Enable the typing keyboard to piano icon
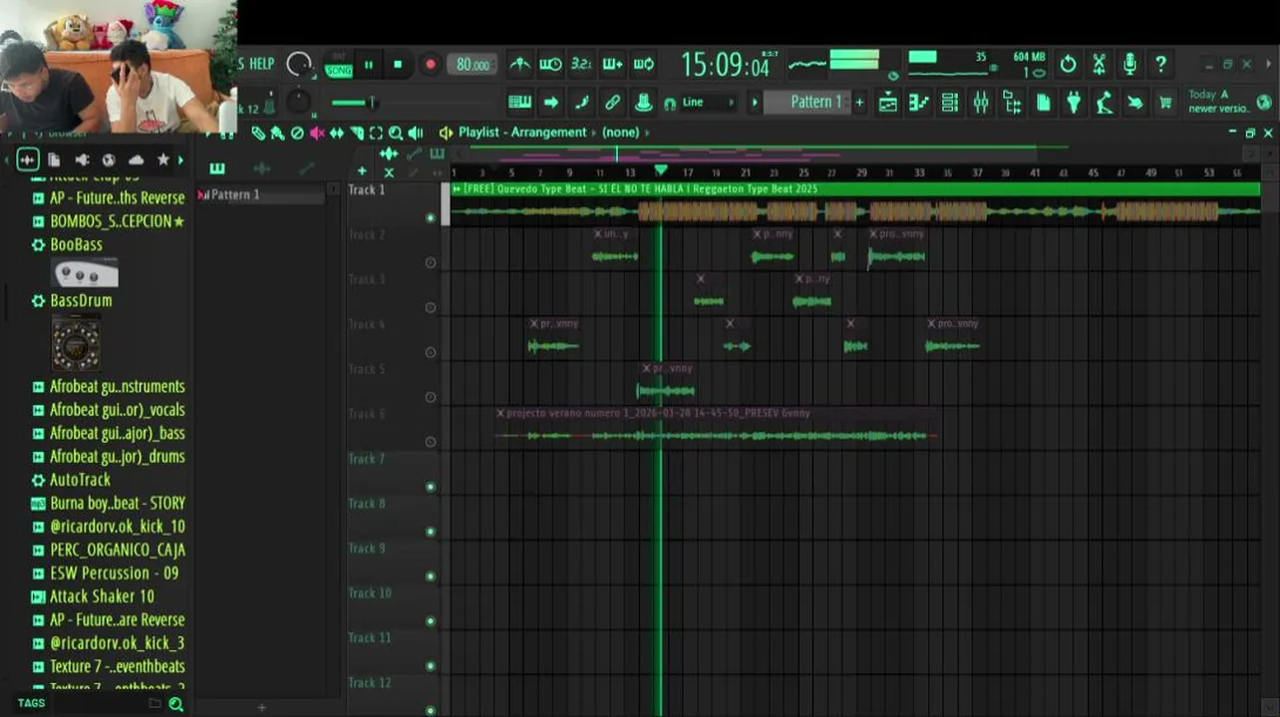 pos(519,103)
